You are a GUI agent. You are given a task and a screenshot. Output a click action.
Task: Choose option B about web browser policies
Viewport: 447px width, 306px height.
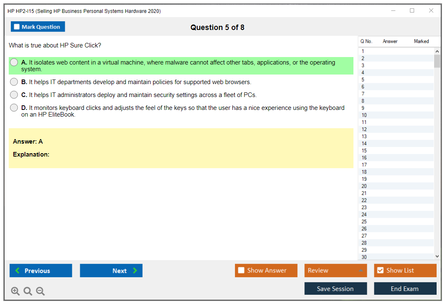(x=14, y=82)
